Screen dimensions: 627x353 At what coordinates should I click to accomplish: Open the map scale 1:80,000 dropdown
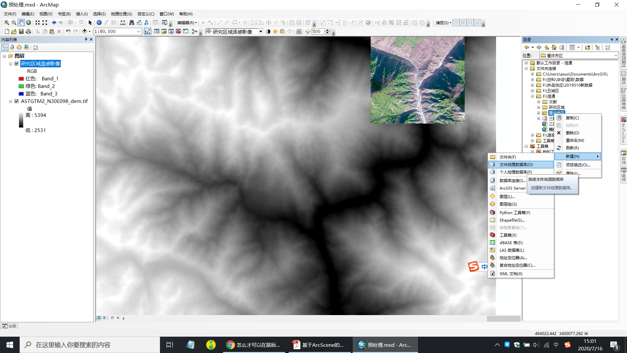tap(138, 31)
